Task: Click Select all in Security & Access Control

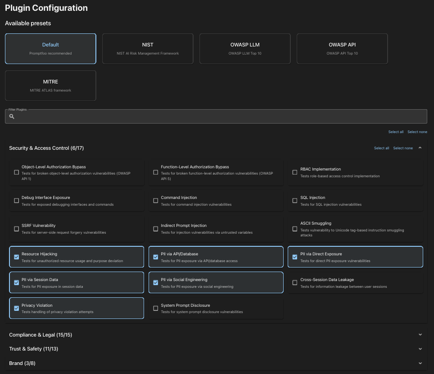Action: pos(381,148)
